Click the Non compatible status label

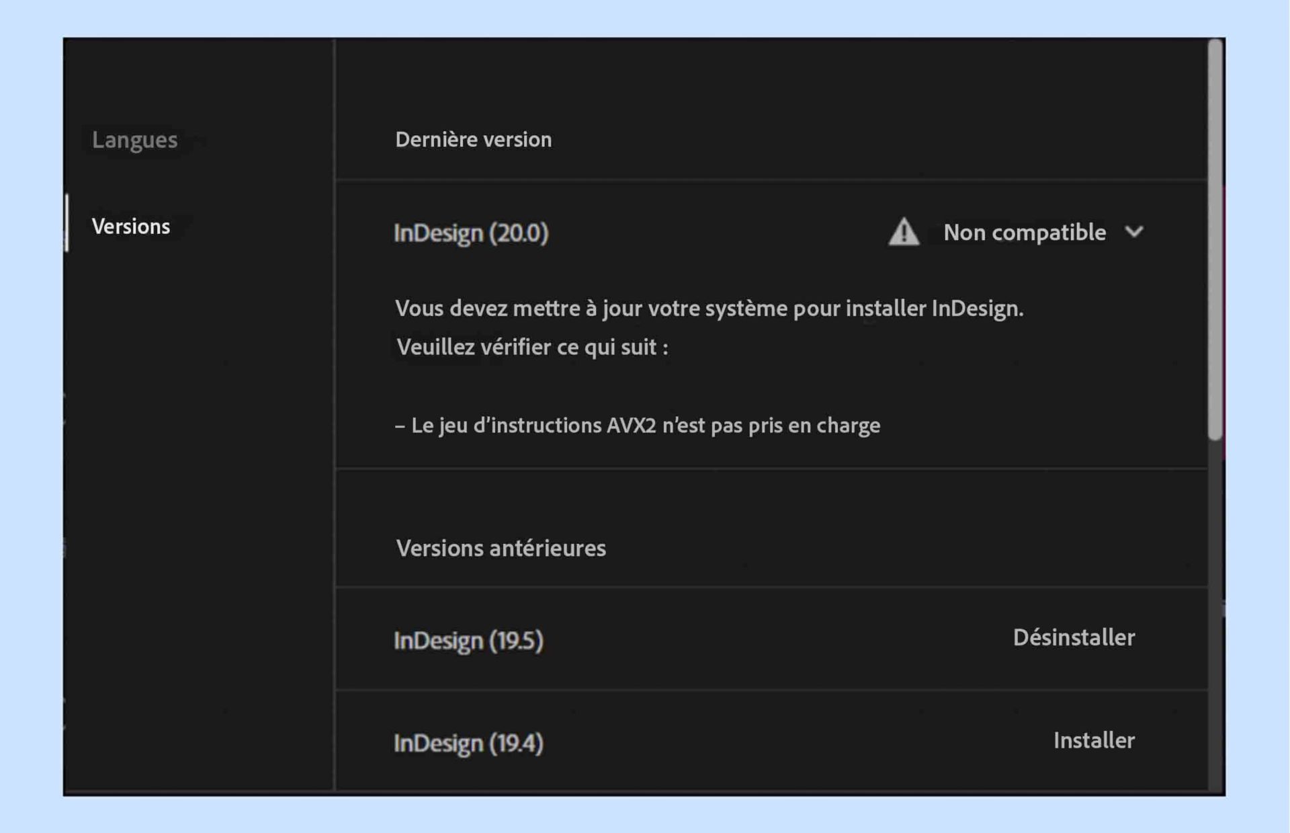[x=1024, y=233]
